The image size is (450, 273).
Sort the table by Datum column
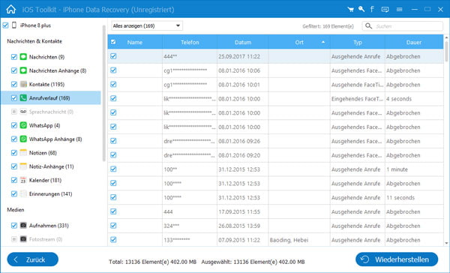pos(243,42)
